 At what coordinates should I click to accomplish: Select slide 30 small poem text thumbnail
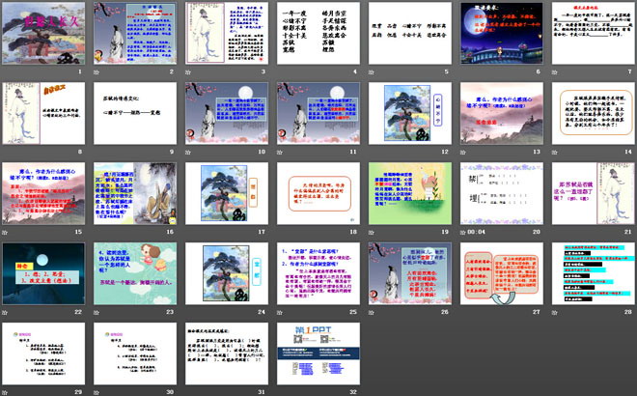[x=135, y=354]
